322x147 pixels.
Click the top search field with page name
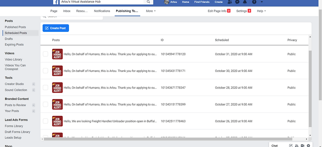click(101, 2)
